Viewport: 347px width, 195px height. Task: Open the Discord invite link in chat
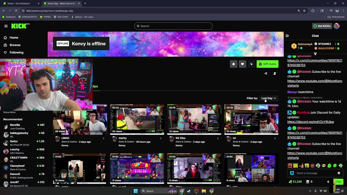click(x=311, y=122)
